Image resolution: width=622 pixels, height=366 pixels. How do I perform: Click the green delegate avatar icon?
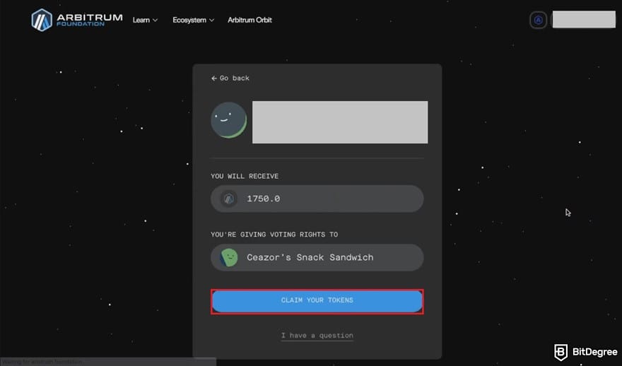point(228,257)
